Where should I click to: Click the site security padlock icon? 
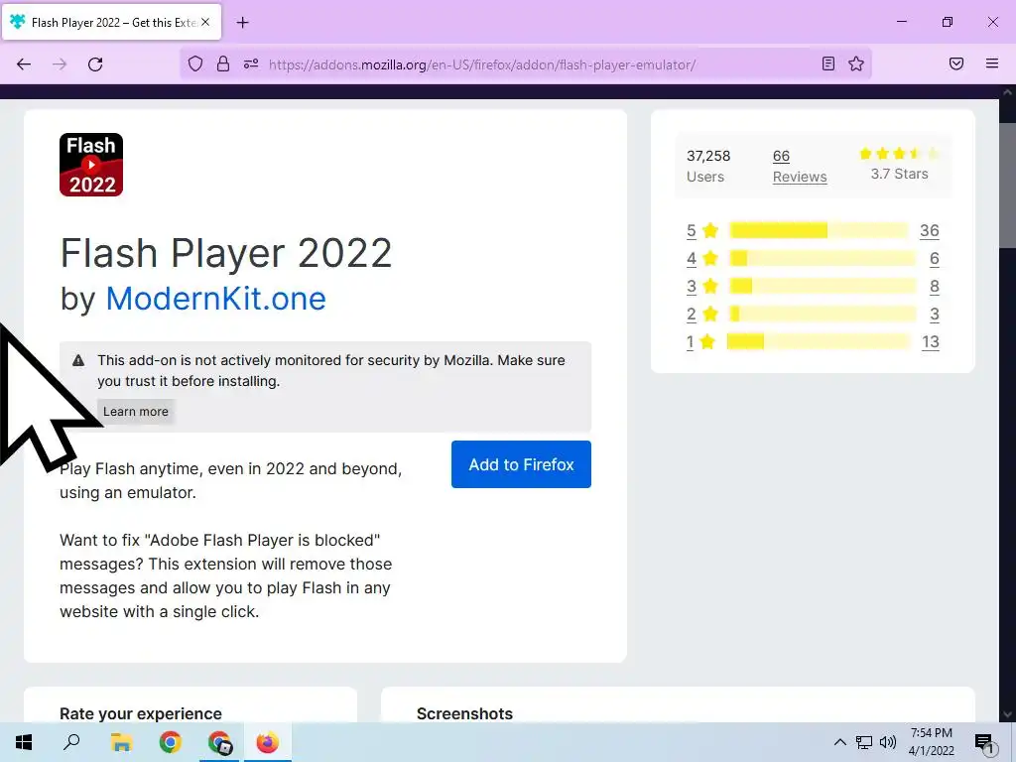tap(223, 63)
